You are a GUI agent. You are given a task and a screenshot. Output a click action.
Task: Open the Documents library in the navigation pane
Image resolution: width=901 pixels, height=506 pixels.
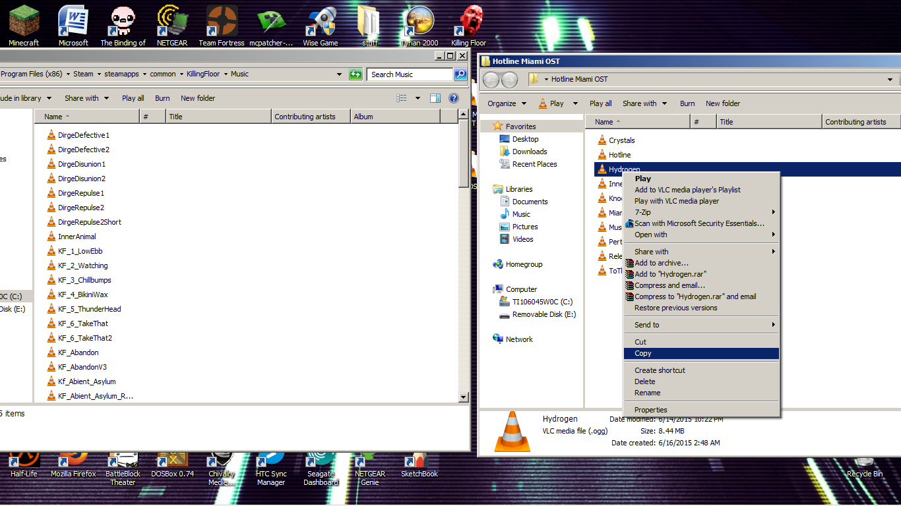coord(524,202)
